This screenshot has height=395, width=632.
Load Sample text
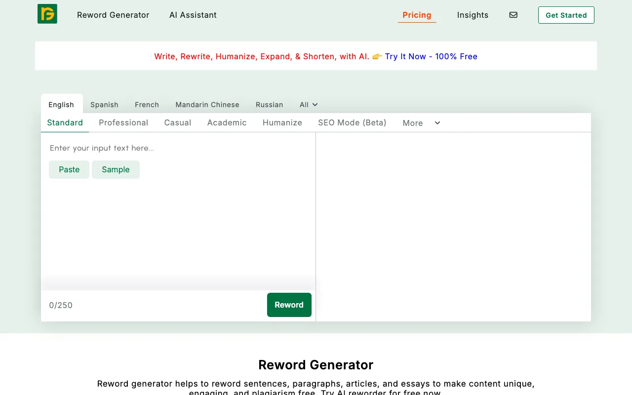[116, 169]
